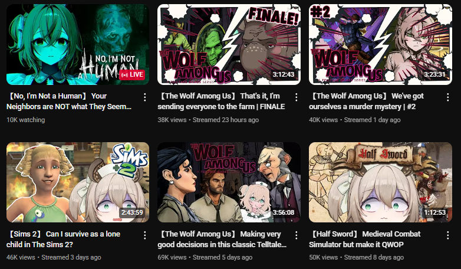
Task: Click title 'Making very good decisions in this classic Telltale'
Action: (222, 239)
